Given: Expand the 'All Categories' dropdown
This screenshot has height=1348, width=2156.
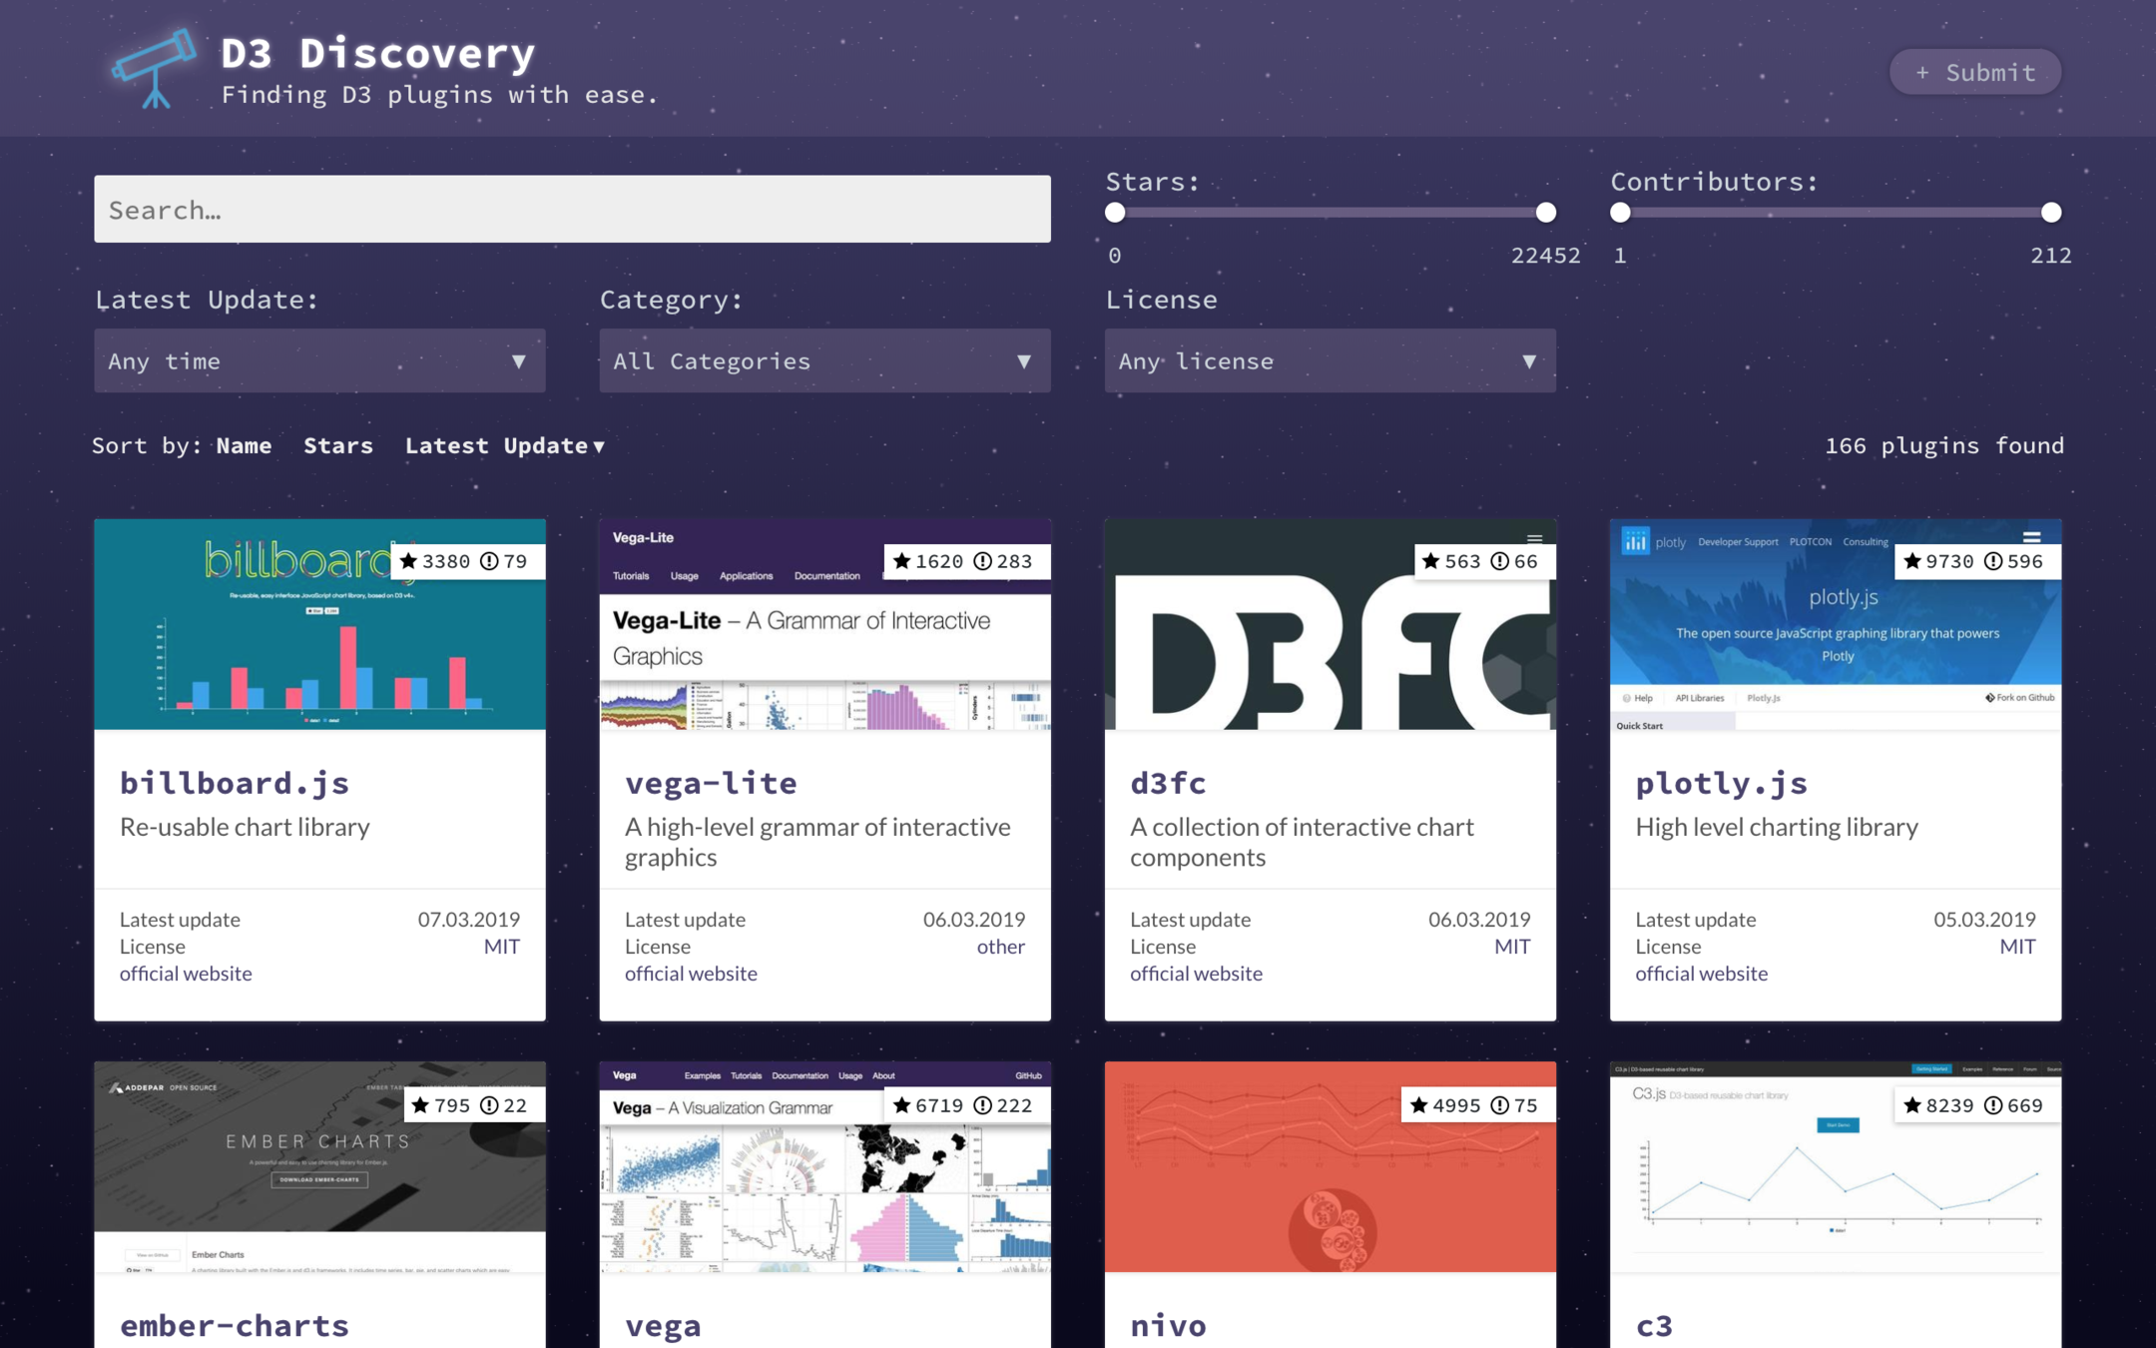Looking at the screenshot, I should [x=824, y=360].
